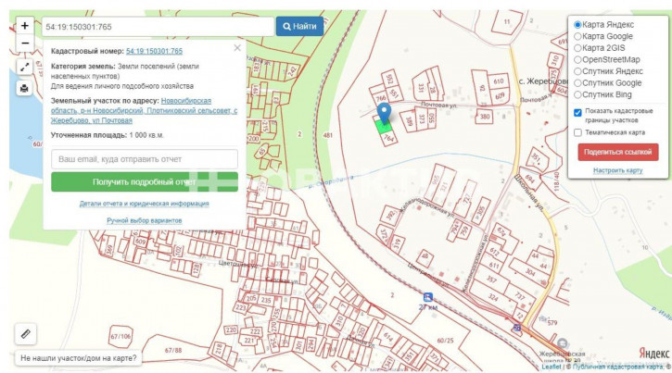The height and width of the screenshot is (373, 672).
Task: Select OpenStreetMap radio option
Action: [x=577, y=59]
